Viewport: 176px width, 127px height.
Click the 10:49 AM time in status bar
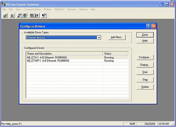pyautogui.click(x=164, y=124)
